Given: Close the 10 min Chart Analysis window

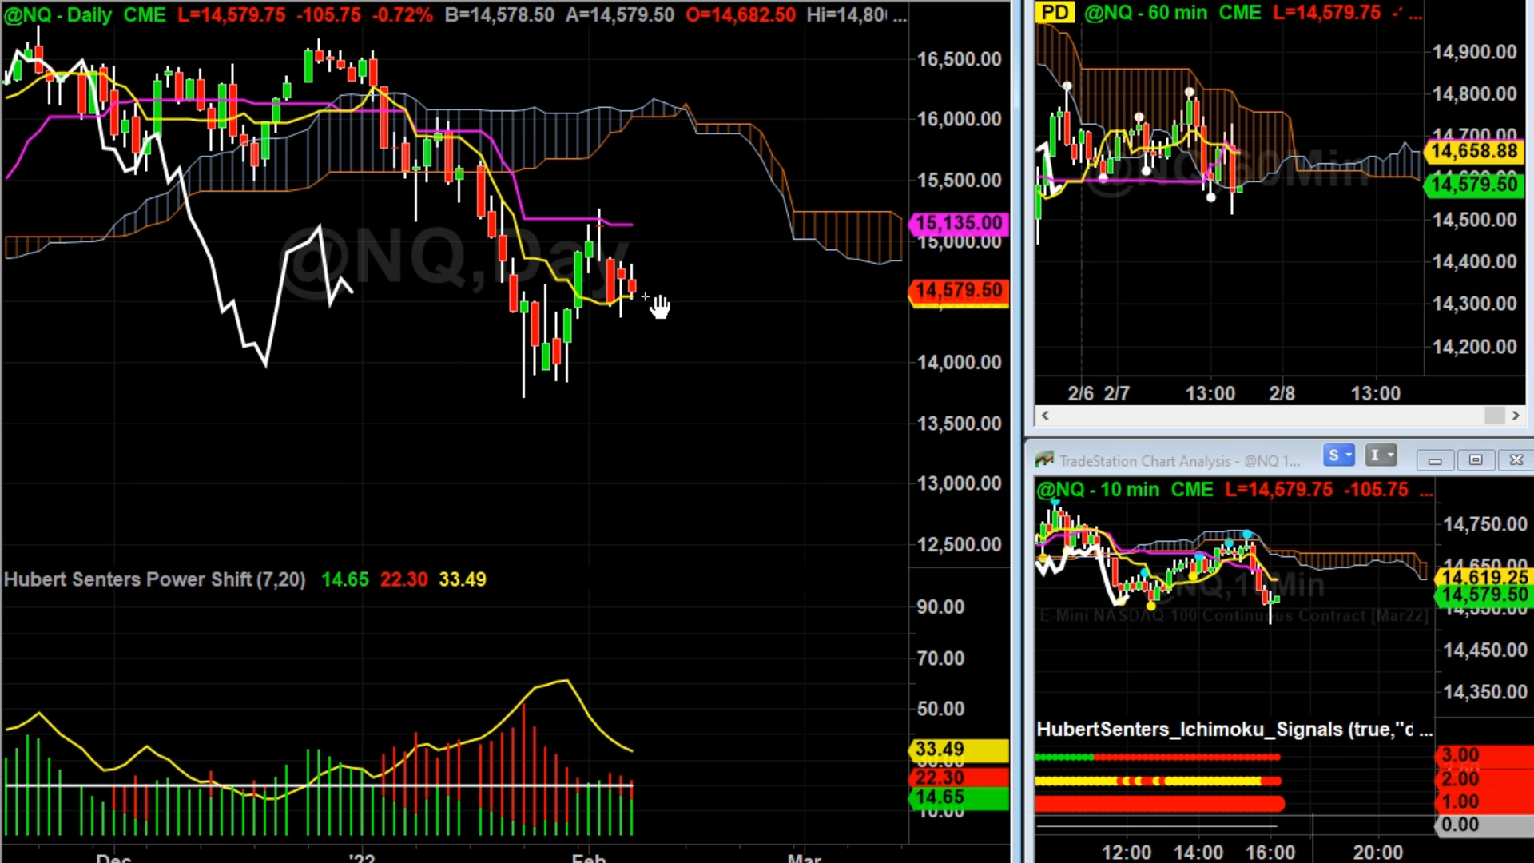Looking at the screenshot, I should click(1516, 460).
